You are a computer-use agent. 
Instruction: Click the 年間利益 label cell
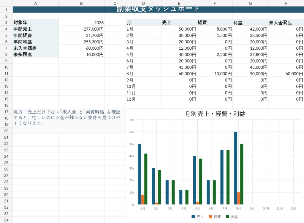(36, 42)
